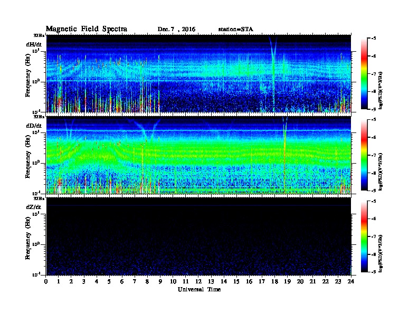Click the -7 tick on the dD/dt color bar
Image resolution: width=418 pixels, height=323 pixels.
pos(374,155)
